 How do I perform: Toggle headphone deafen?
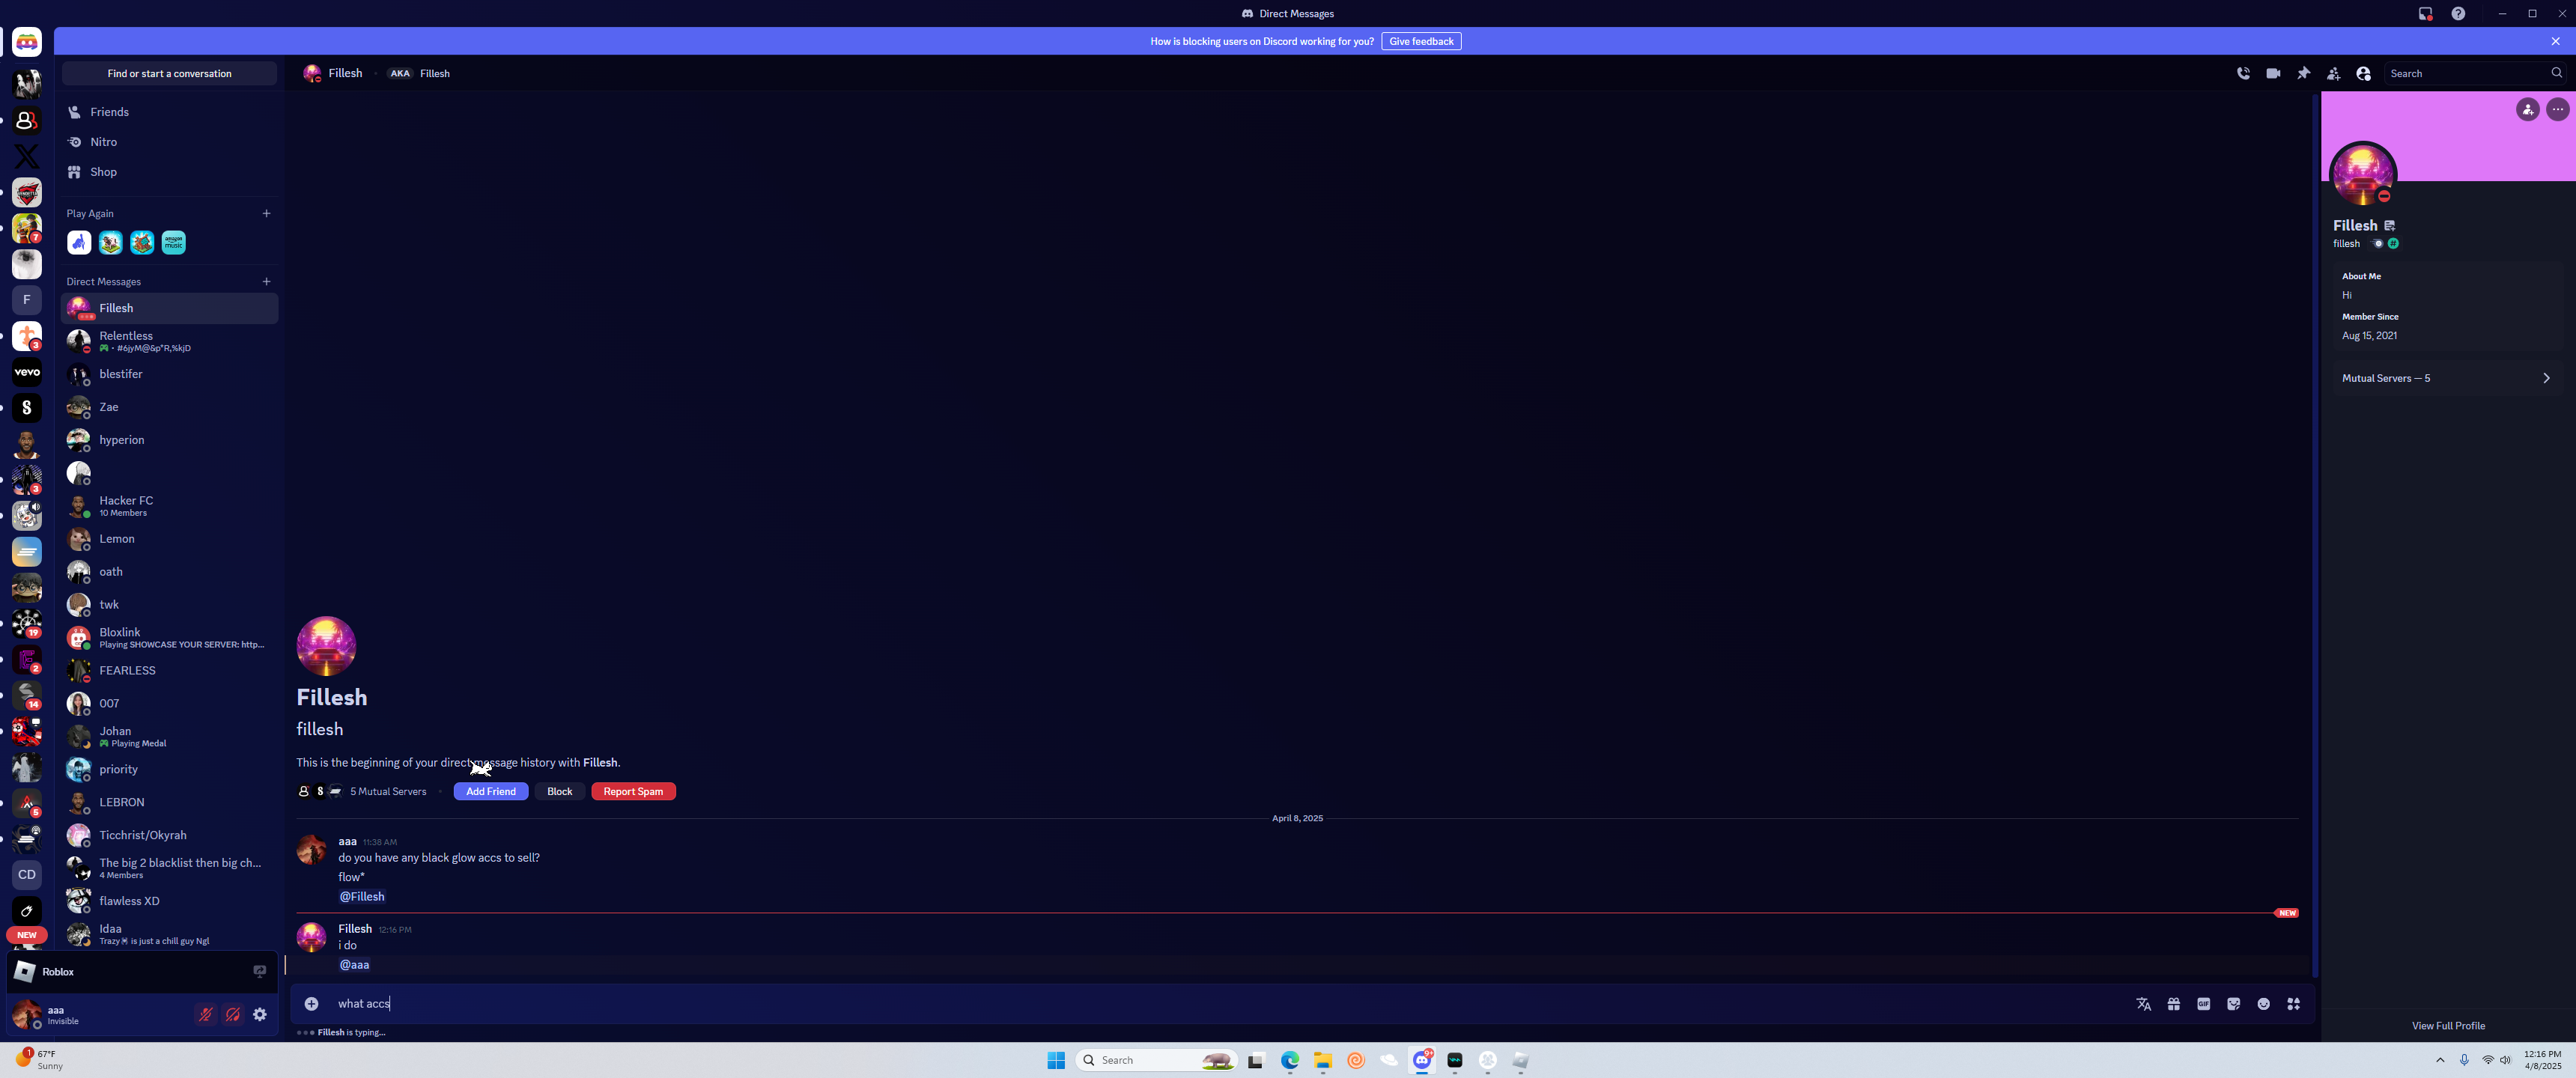point(232,1014)
